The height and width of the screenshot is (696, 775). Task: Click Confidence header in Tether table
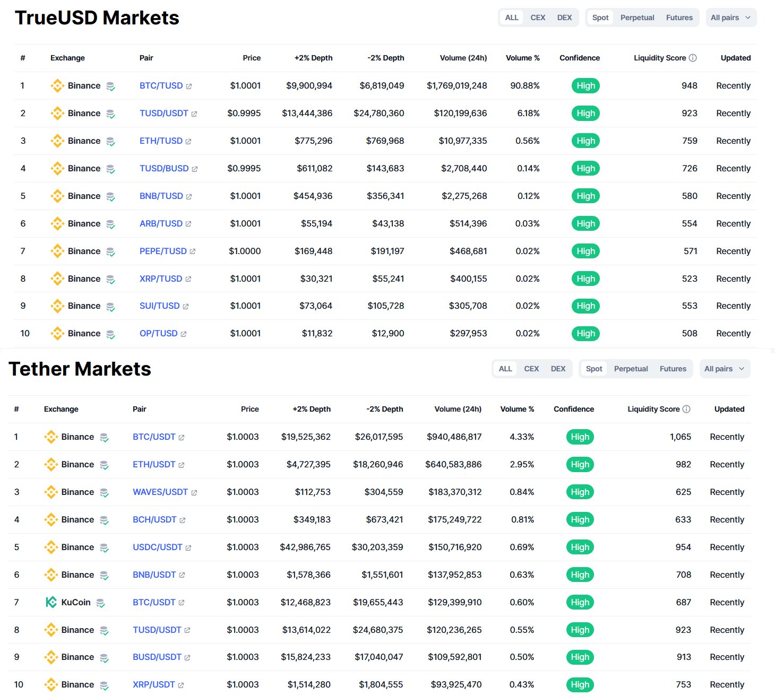coord(574,409)
